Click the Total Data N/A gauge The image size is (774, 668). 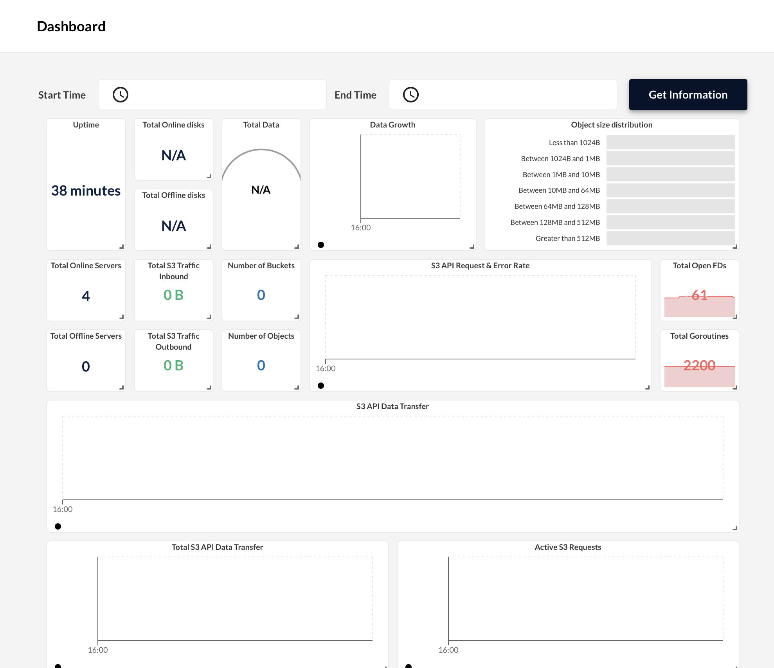(x=261, y=190)
